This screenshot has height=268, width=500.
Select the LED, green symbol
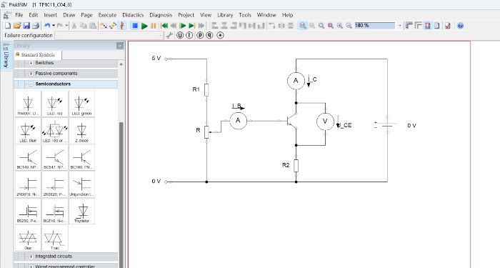point(81,104)
